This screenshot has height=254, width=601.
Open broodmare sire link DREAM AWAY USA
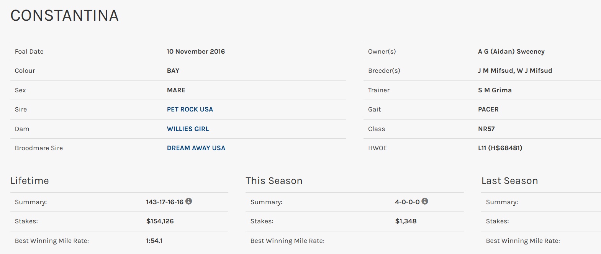click(196, 148)
